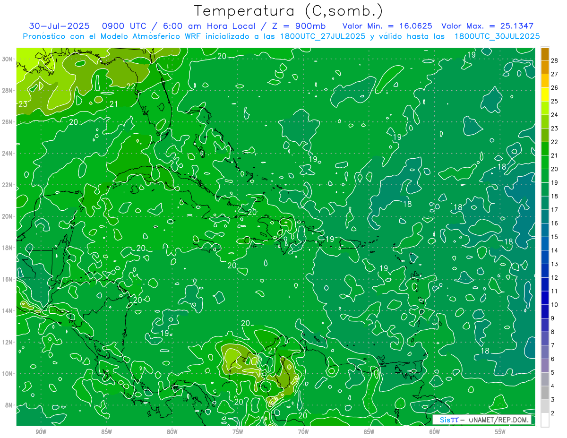
Task: Click the latitude label "24N"
Action: [x=8, y=154]
